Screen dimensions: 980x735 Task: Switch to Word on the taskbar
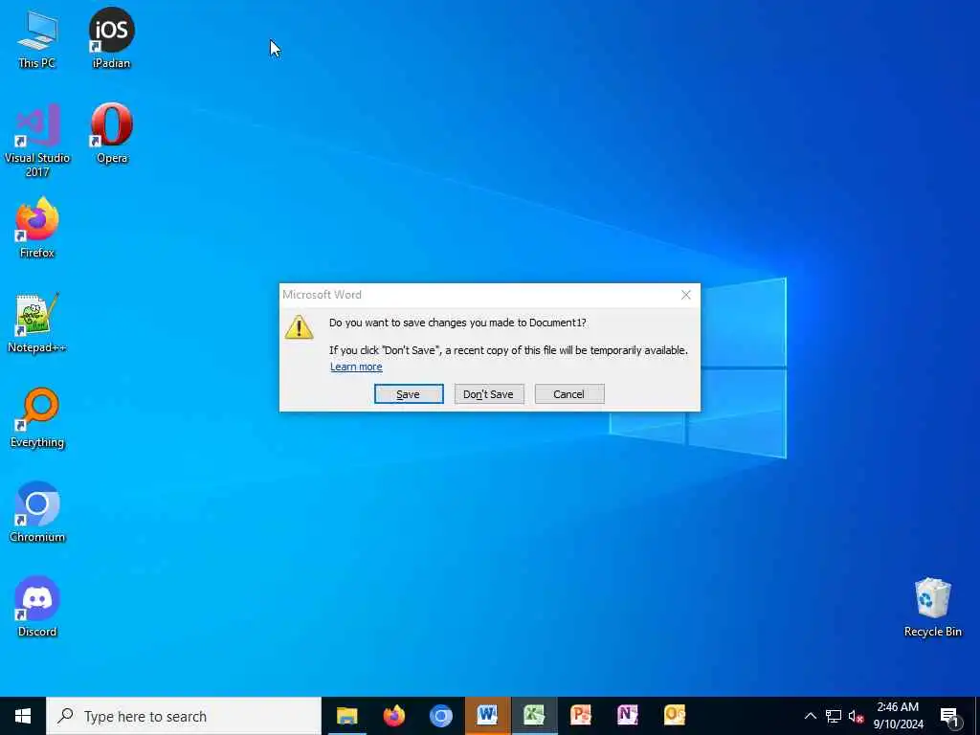coord(487,716)
